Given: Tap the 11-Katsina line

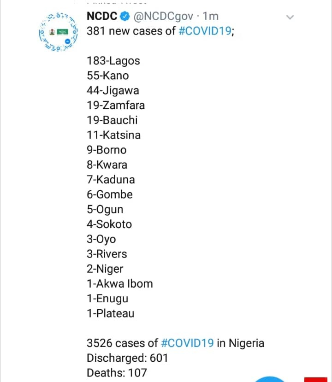Looking at the screenshot, I should [113, 135].
